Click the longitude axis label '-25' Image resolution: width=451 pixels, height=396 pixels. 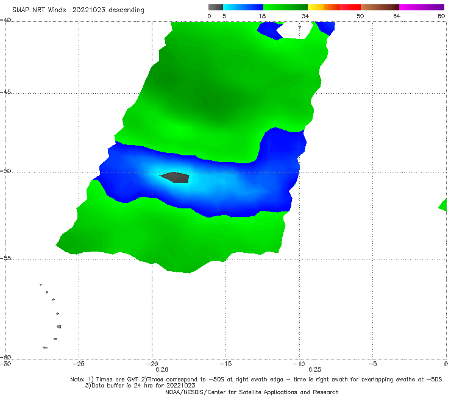79,364
